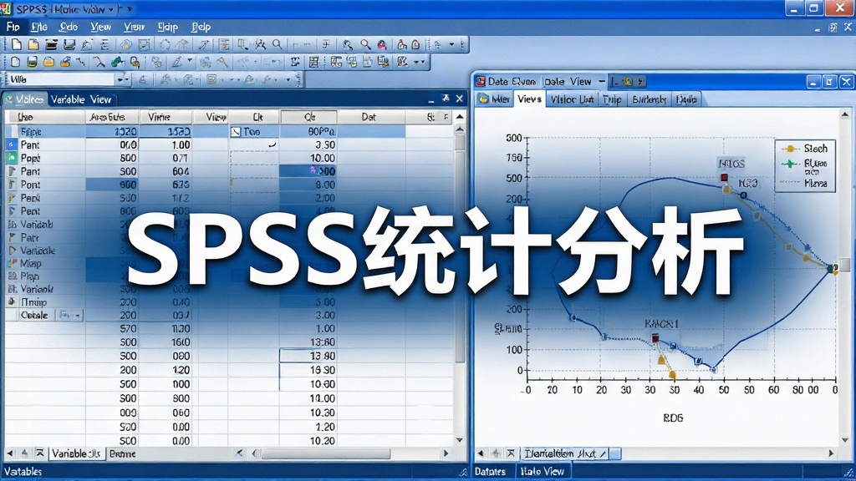Select the Vitioc List tab in chart window

point(572,99)
